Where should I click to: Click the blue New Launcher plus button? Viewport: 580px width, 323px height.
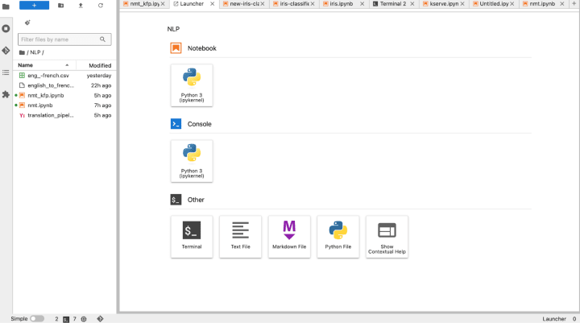pos(34,5)
